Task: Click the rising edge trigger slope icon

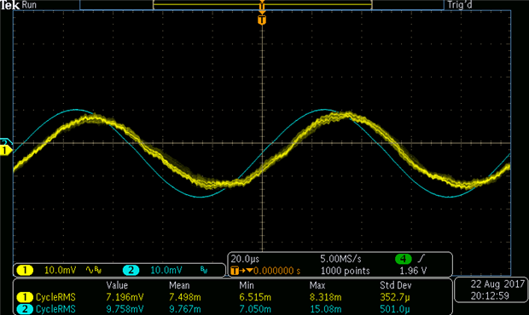Action: [x=421, y=259]
